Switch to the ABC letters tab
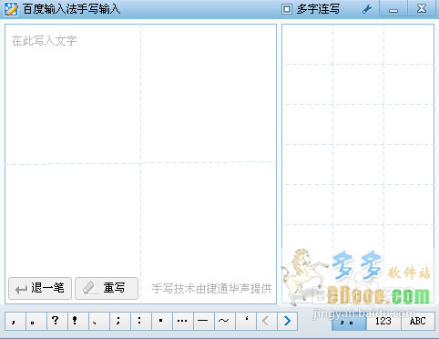Screen dimensions: 439x339 [x=418, y=321]
